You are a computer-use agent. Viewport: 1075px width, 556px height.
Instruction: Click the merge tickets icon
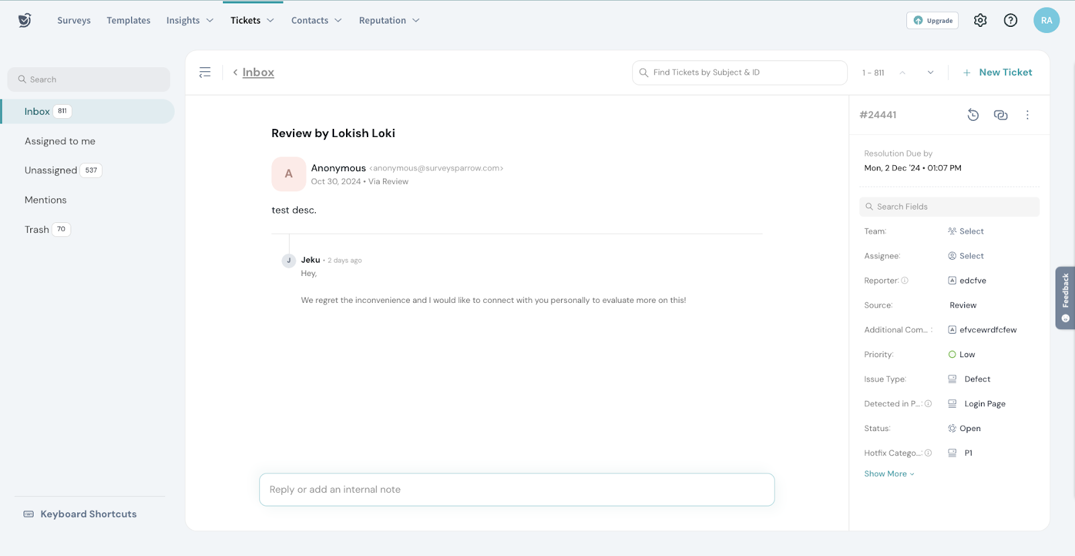click(x=1000, y=115)
